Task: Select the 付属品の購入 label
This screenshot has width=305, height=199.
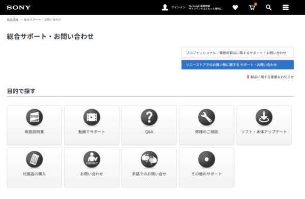Action: tap(35, 174)
